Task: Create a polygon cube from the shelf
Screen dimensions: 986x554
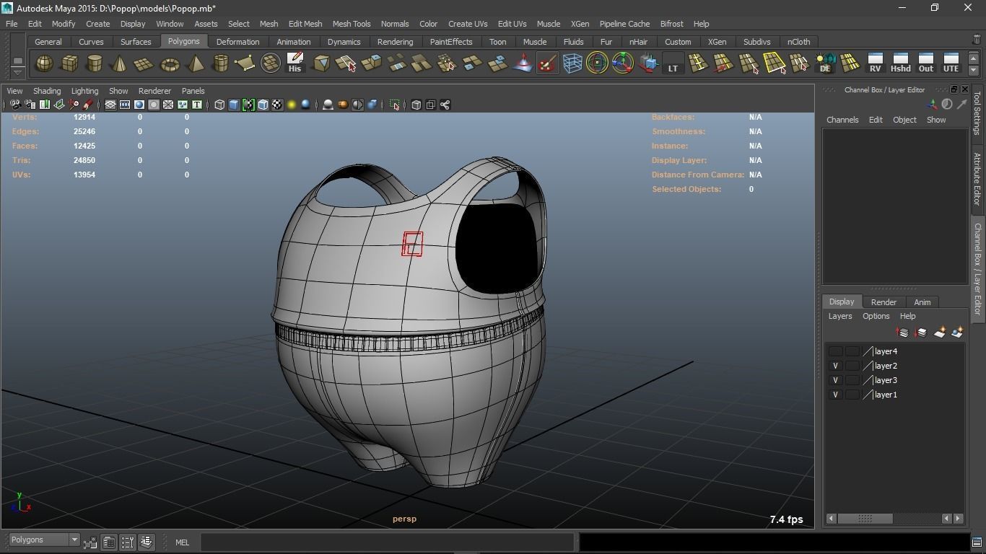Action: click(x=69, y=63)
